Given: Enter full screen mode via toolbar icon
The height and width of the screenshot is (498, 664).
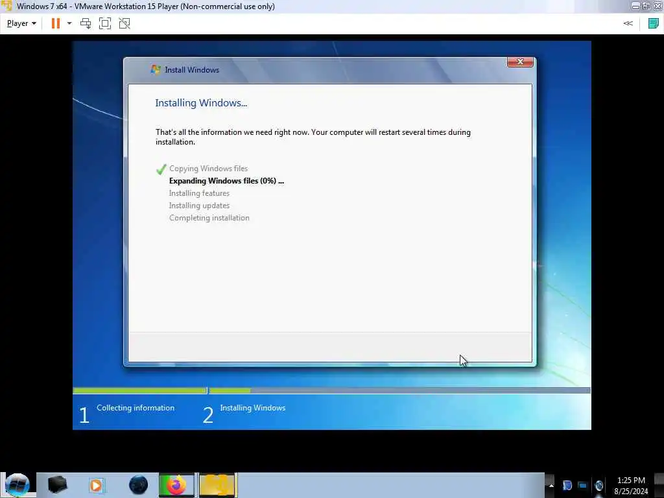Looking at the screenshot, I should tap(105, 23).
